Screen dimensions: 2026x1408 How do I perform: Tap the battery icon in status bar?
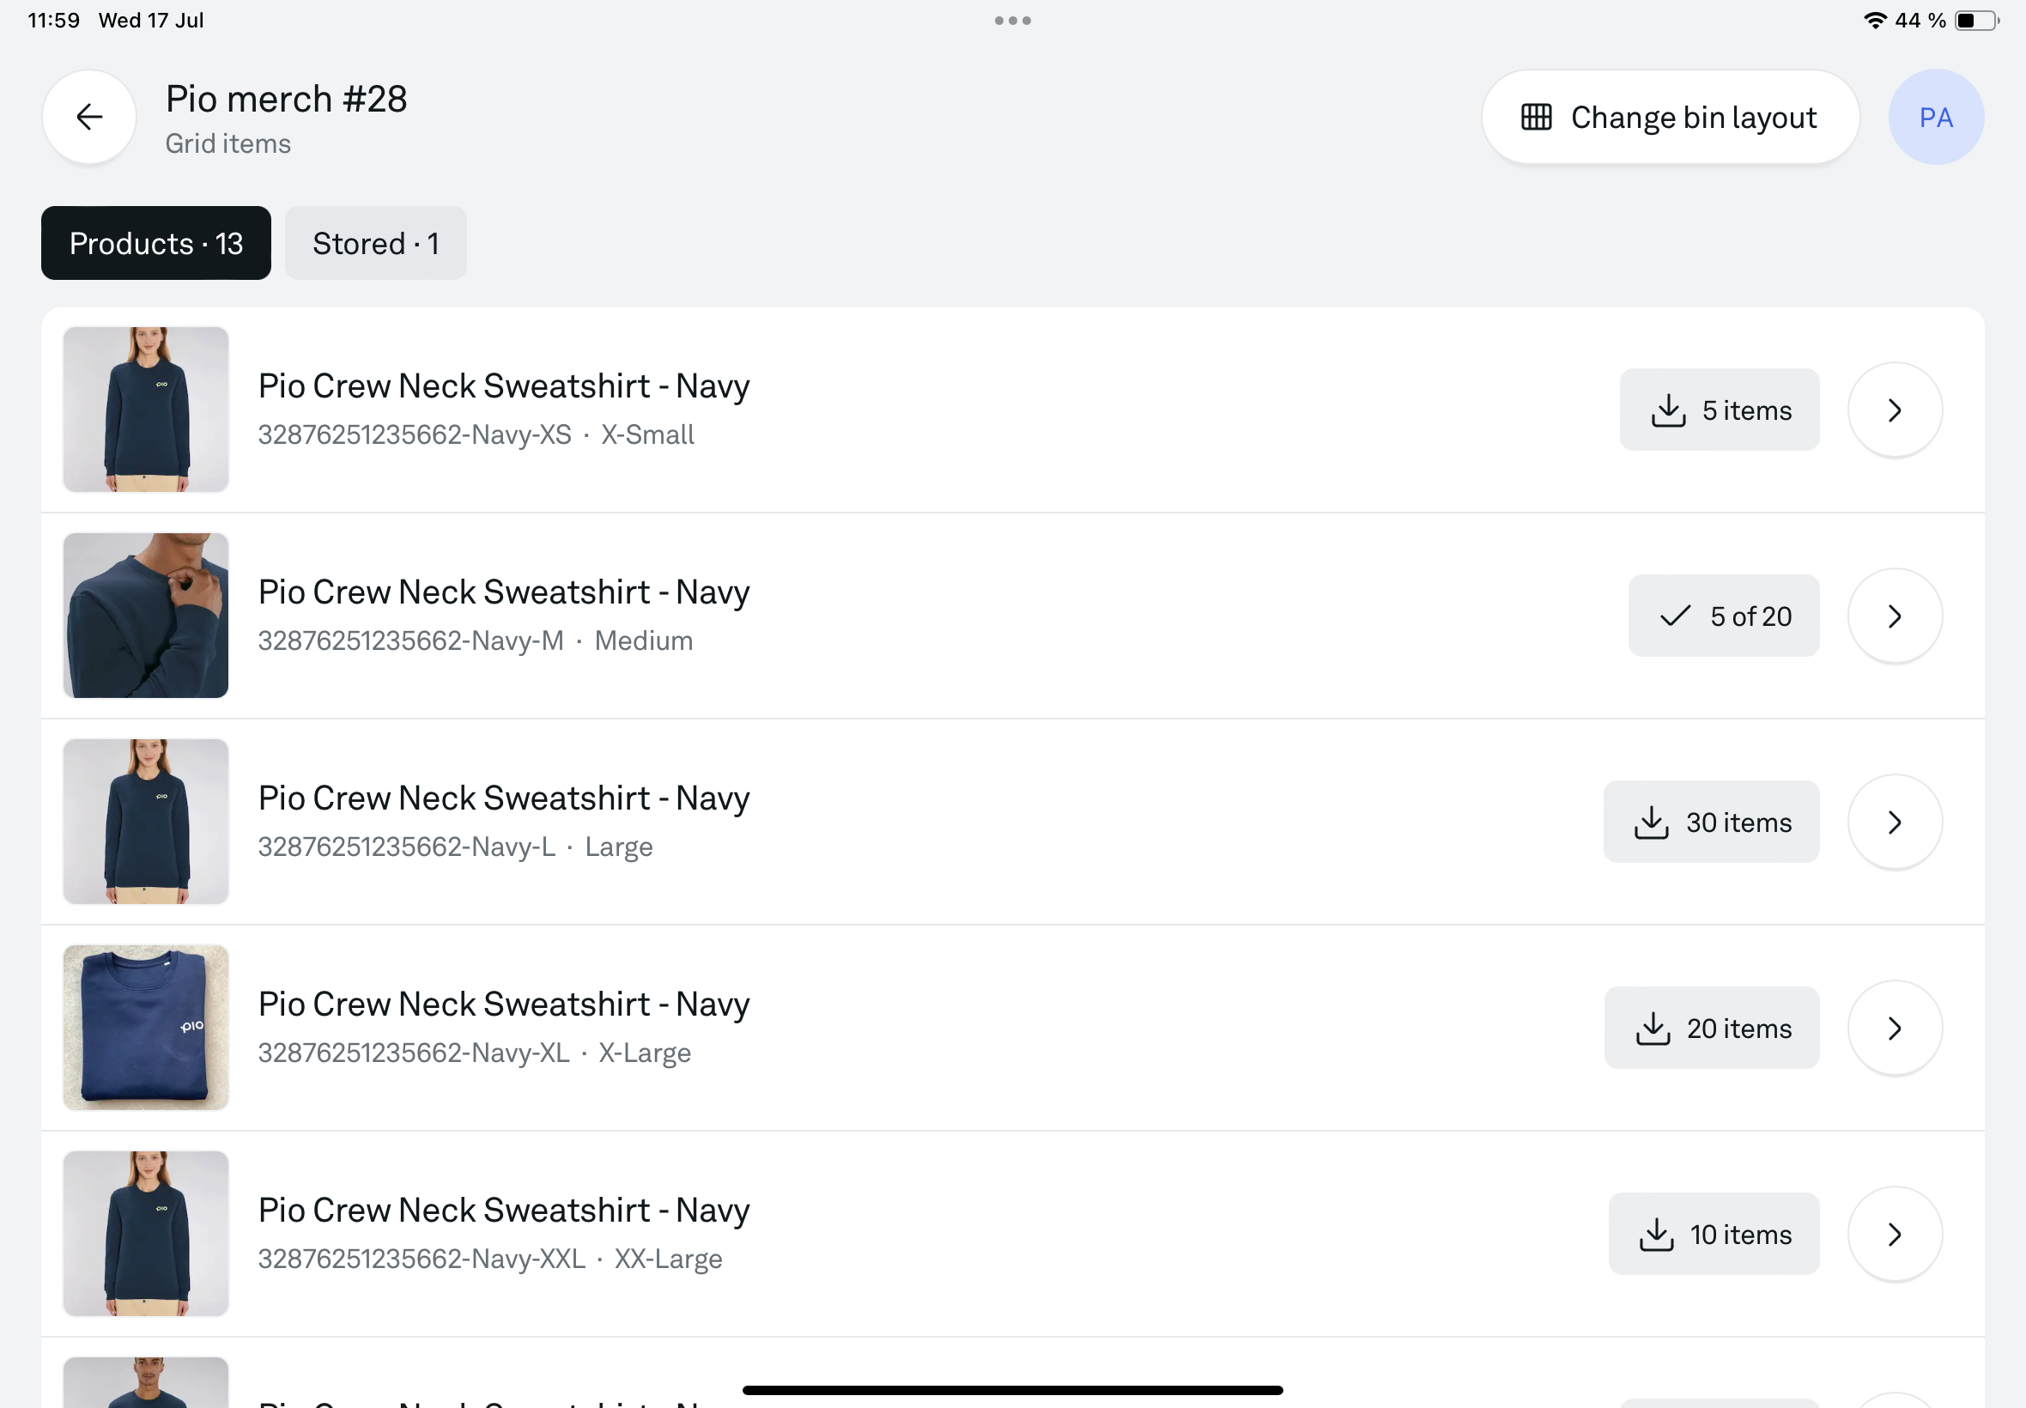coord(1975,21)
